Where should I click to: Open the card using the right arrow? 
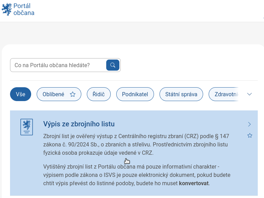click(250, 124)
